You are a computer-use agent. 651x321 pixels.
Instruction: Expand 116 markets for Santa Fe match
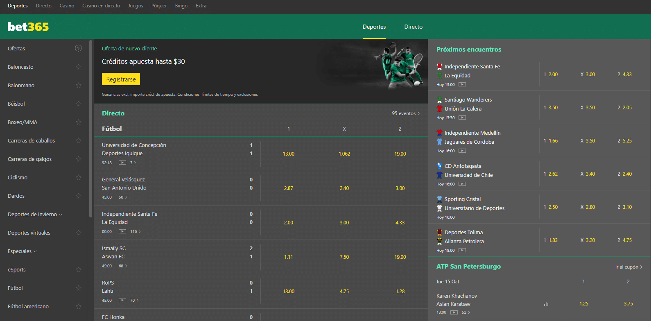(x=136, y=231)
